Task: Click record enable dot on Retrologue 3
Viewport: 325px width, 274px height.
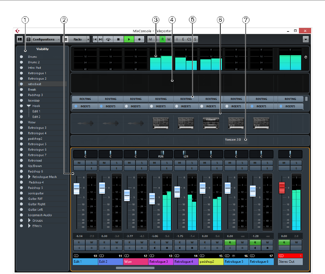Action: [167, 248]
